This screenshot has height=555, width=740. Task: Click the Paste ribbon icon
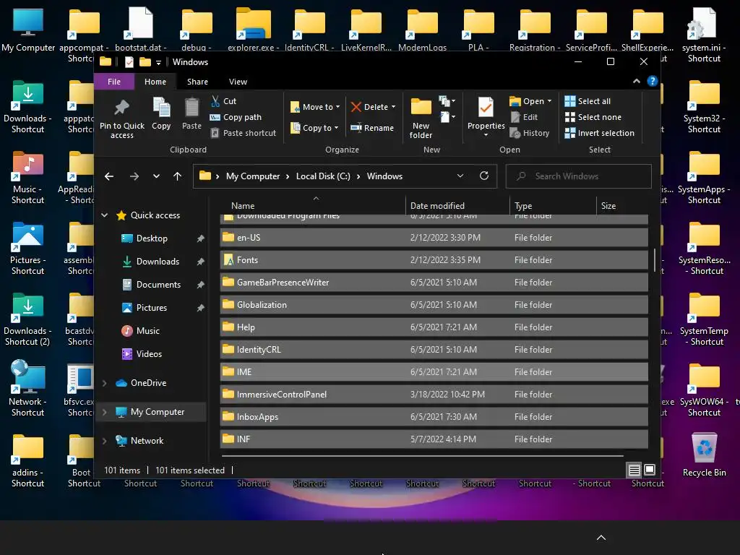[192, 107]
